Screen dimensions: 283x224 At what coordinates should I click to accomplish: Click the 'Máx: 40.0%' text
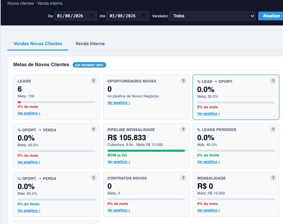point(207,145)
